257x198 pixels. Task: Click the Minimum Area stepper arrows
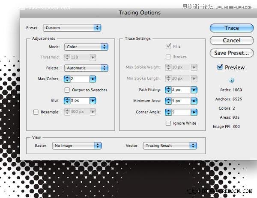pos(168,101)
